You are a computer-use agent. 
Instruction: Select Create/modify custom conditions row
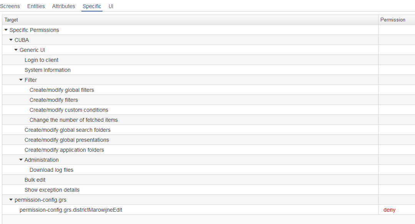(x=190, y=110)
